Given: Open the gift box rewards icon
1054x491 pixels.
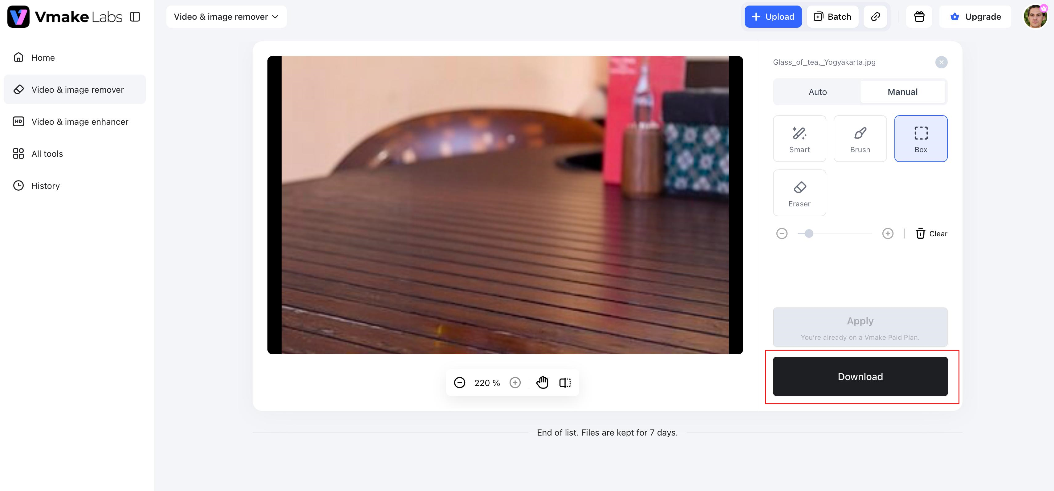Looking at the screenshot, I should coord(919,17).
